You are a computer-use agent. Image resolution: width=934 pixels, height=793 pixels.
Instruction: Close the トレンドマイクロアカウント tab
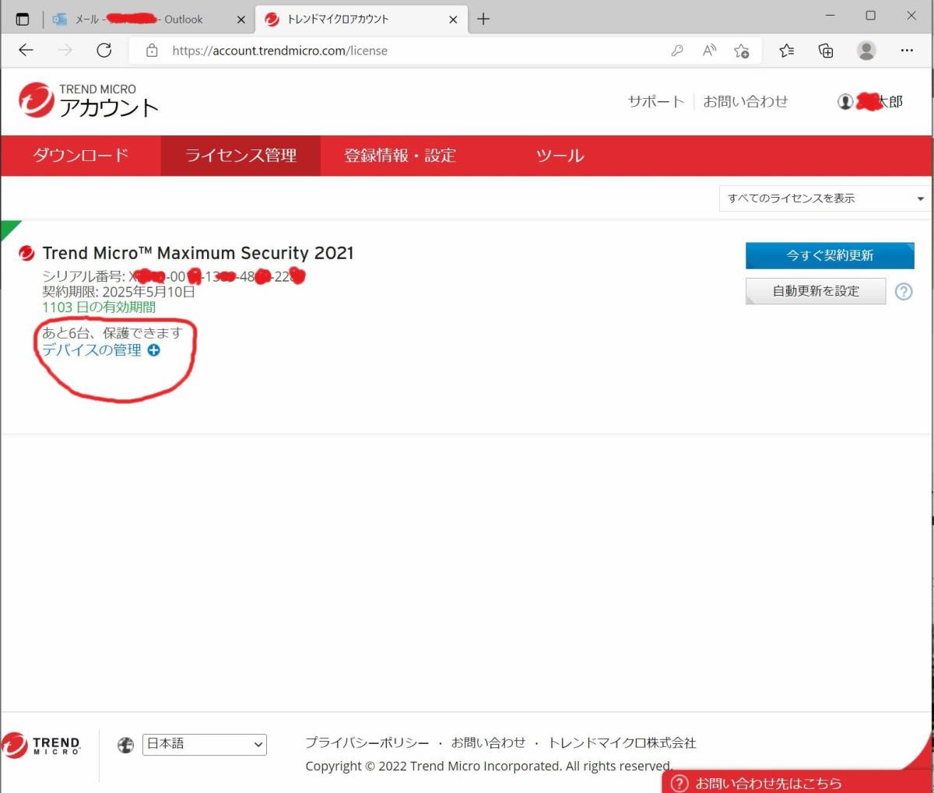click(x=453, y=19)
